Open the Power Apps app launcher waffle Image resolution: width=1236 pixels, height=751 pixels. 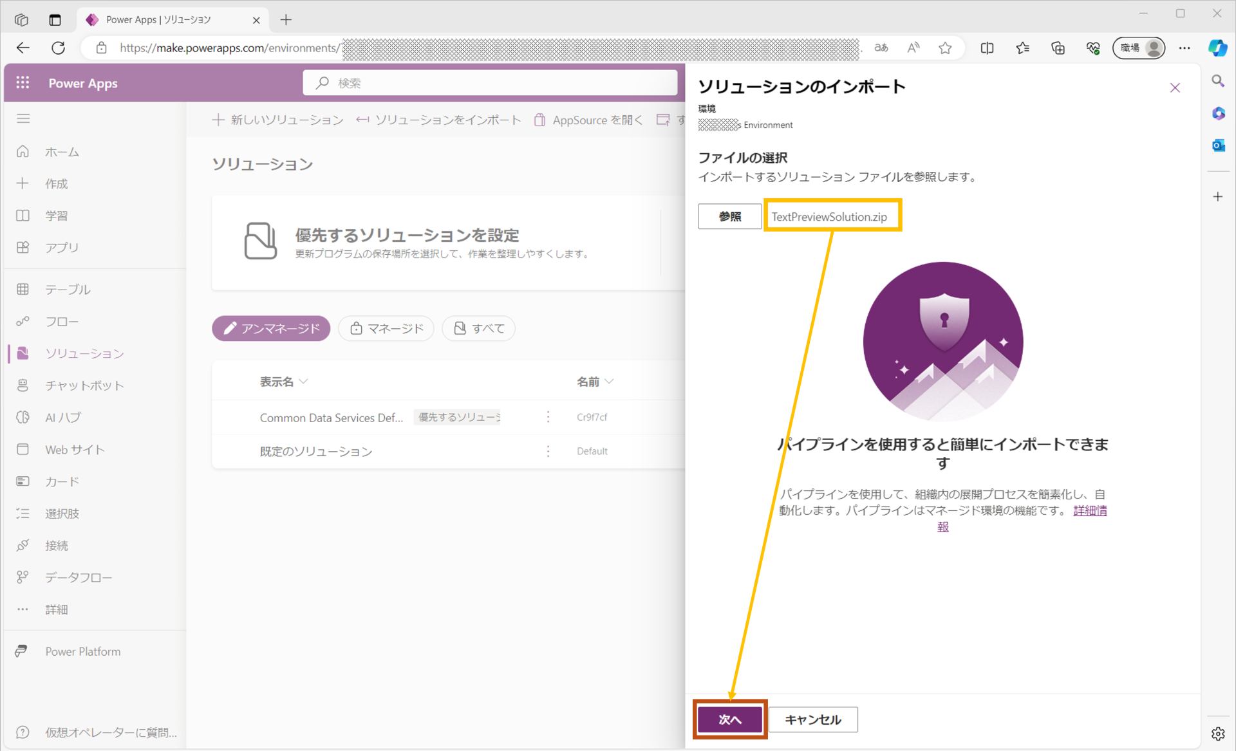tap(23, 82)
